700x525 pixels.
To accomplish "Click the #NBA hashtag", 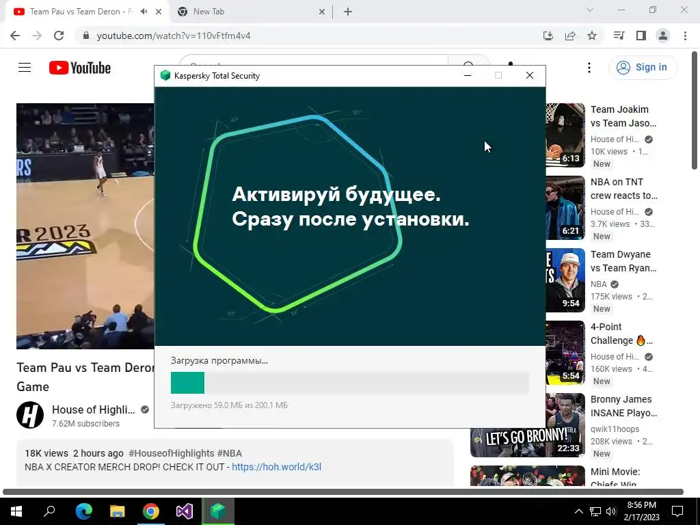I will tap(230, 453).
